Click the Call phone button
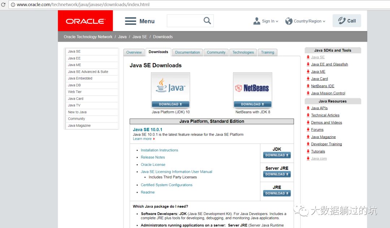Image resolution: width=390 pixels, height=228 pixels. (x=347, y=21)
